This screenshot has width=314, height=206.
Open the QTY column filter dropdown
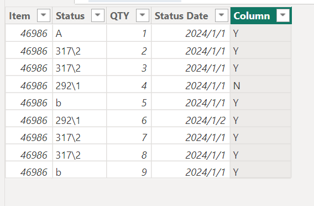[143, 15]
